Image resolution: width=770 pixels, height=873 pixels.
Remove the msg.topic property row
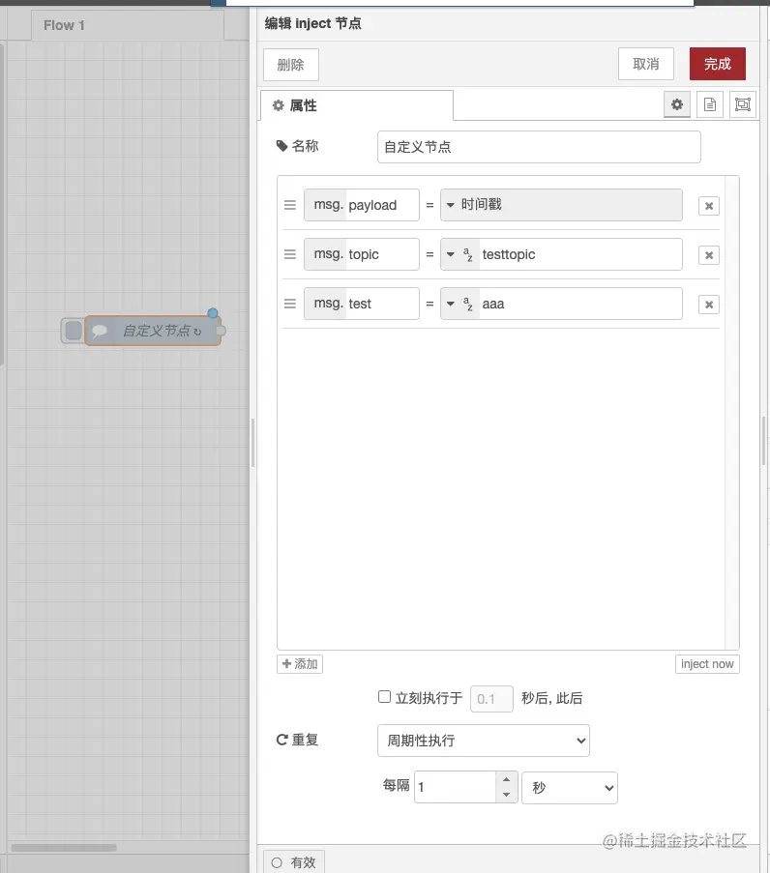pyautogui.click(x=709, y=255)
